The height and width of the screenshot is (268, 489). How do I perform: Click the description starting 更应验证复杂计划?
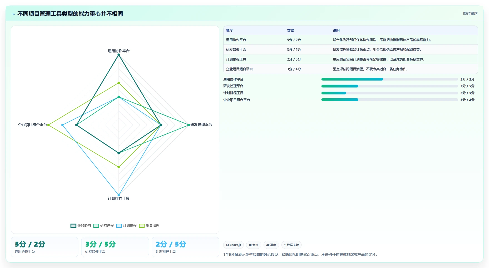pyautogui.click(x=379, y=59)
